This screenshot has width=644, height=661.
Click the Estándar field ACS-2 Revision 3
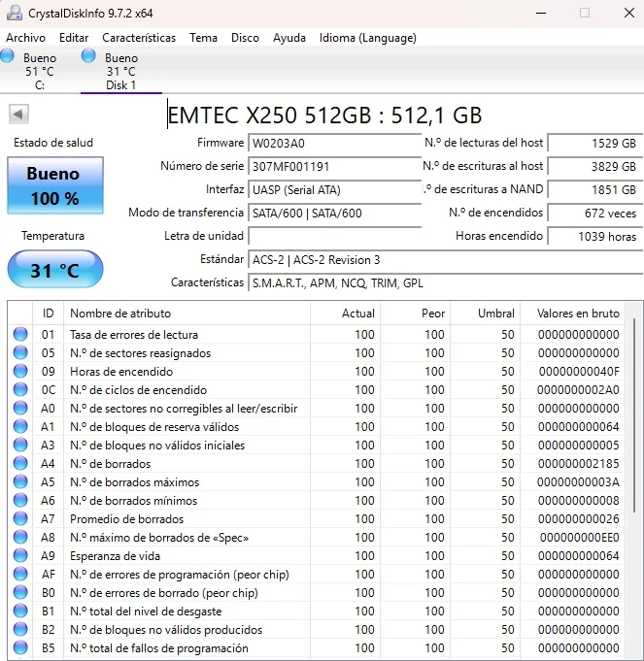(x=446, y=260)
